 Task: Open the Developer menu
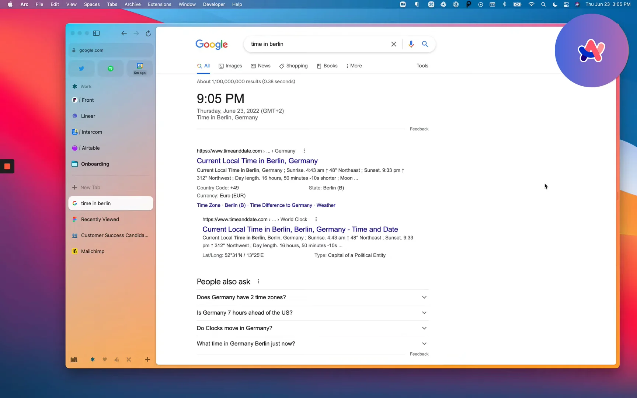click(214, 4)
